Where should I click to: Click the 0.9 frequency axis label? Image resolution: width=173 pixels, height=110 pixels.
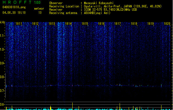[x=2, y=63]
